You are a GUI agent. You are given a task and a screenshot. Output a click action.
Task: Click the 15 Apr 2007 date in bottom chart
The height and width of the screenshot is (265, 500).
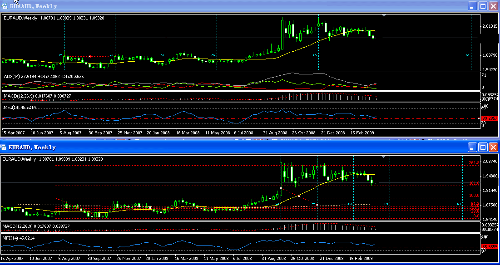coord(12,258)
